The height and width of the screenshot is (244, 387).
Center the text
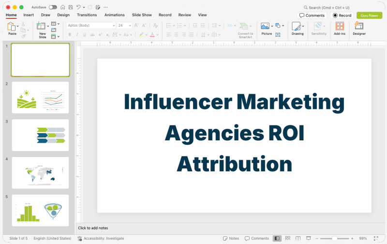(176, 34)
